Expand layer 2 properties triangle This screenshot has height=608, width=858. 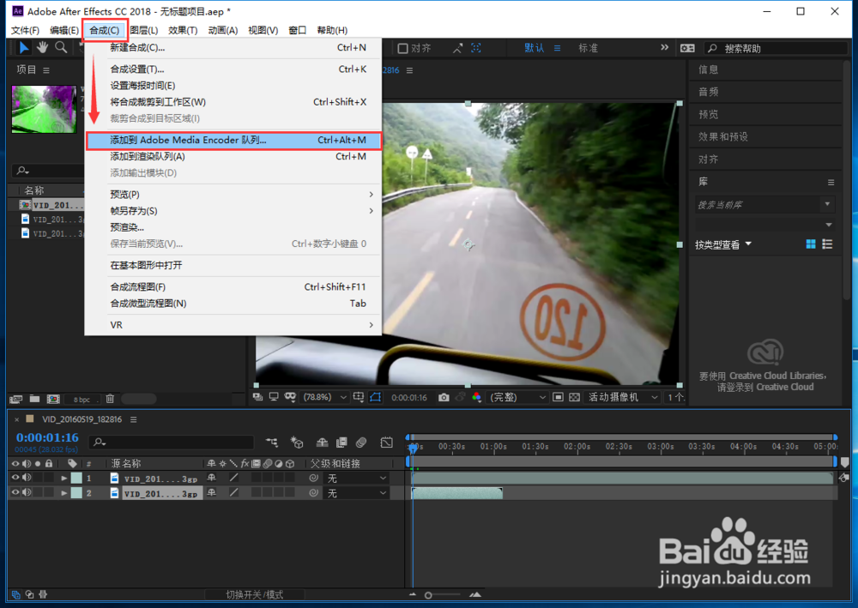coord(64,492)
